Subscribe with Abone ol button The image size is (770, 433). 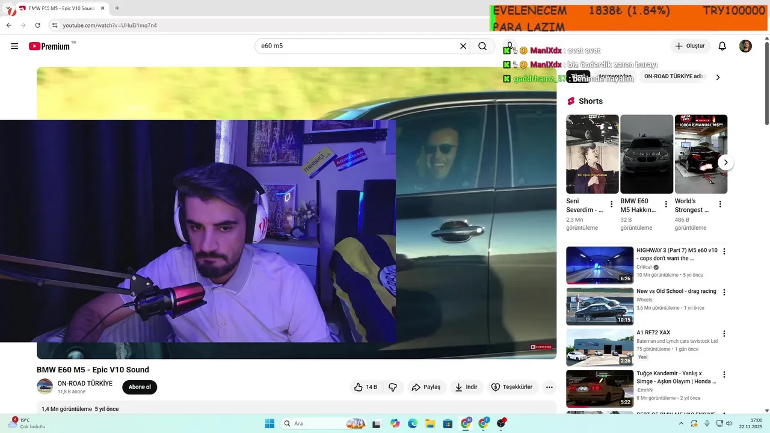point(140,387)
